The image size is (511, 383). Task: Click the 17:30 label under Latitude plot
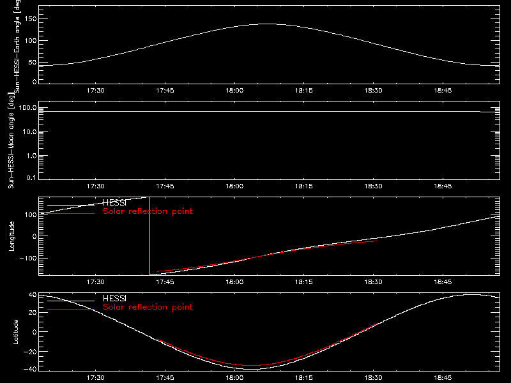pos(95,378)
